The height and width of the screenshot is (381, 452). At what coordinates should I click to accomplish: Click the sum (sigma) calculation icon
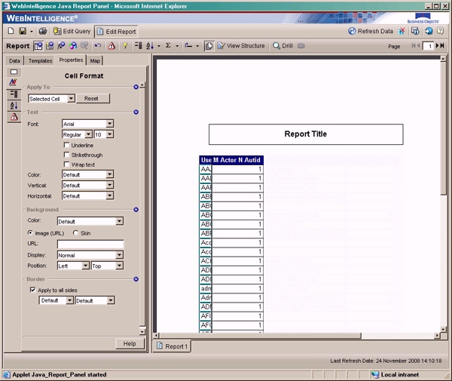tap(167, 46)
